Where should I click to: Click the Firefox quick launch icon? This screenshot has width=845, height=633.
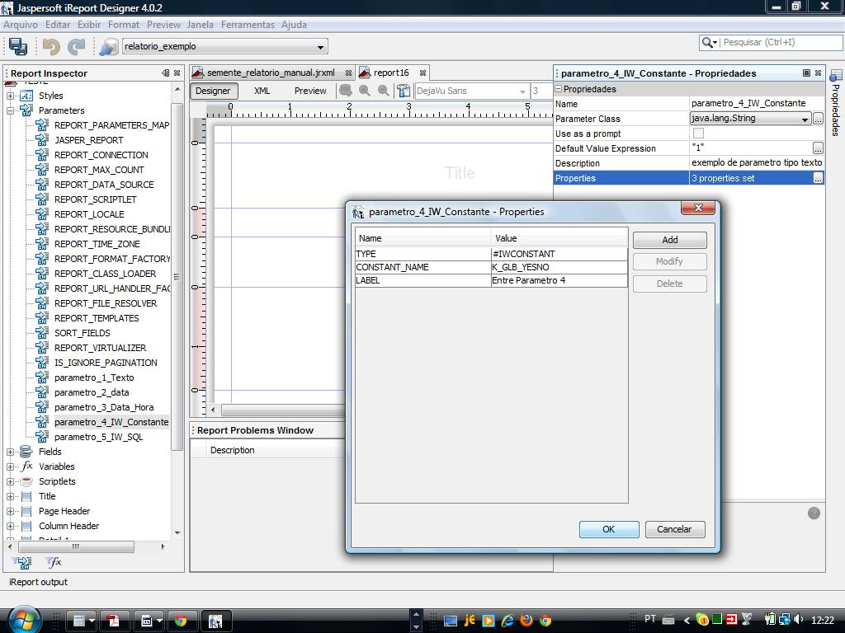pos(526,620)
